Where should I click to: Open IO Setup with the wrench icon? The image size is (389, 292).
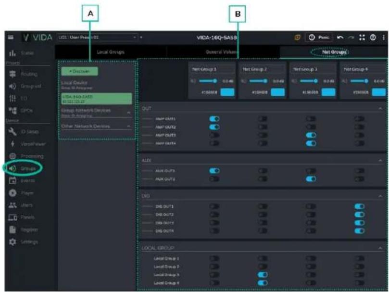(x=23, y=132)
